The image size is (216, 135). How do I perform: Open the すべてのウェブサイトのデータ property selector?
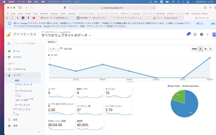point(66,35)
